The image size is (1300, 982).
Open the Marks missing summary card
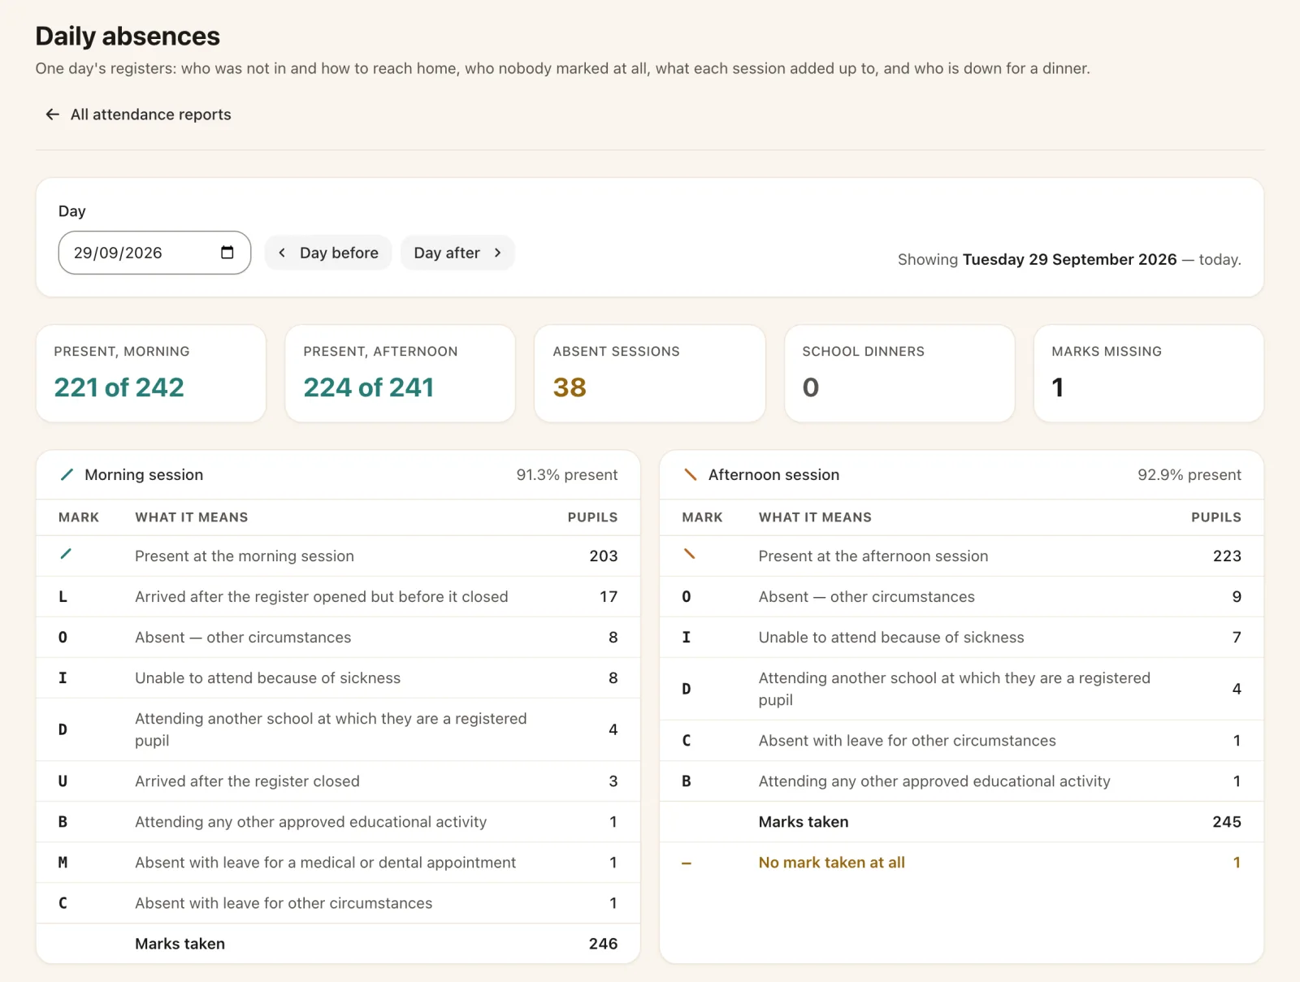click(1149, 374)
